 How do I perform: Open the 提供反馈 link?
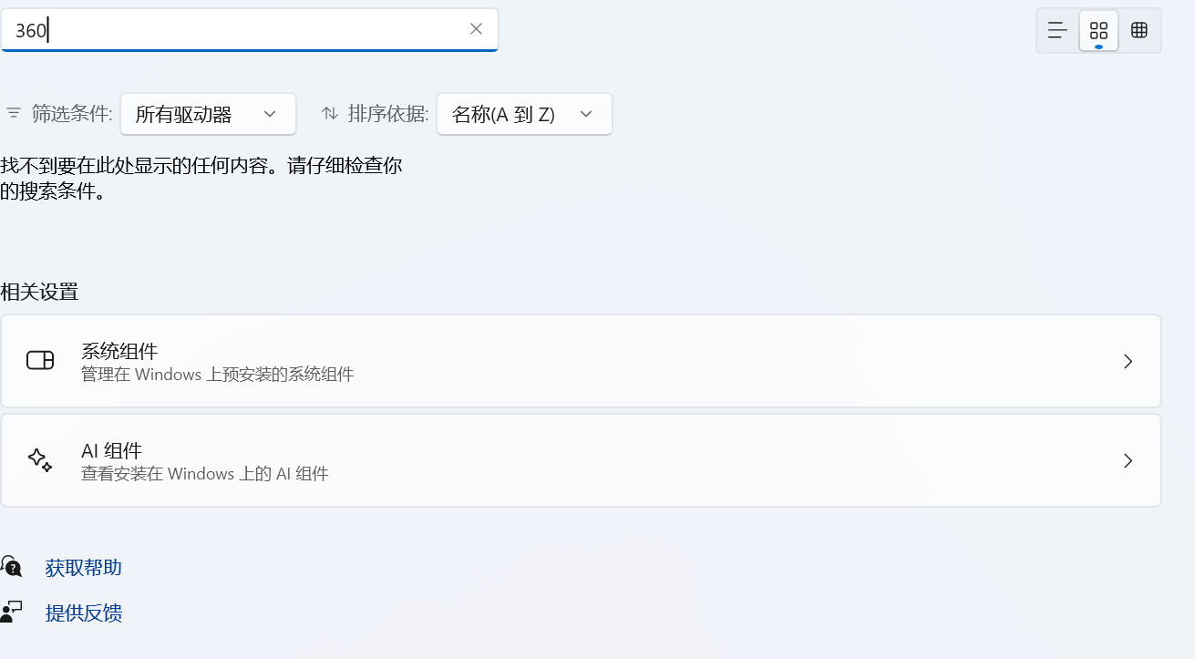[84, 613]
